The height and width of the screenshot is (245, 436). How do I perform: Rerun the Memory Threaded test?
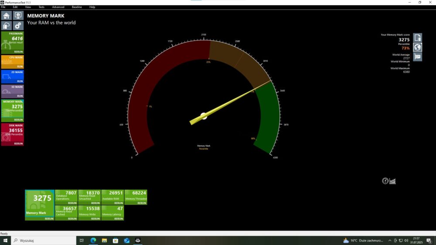coord(142,203)
